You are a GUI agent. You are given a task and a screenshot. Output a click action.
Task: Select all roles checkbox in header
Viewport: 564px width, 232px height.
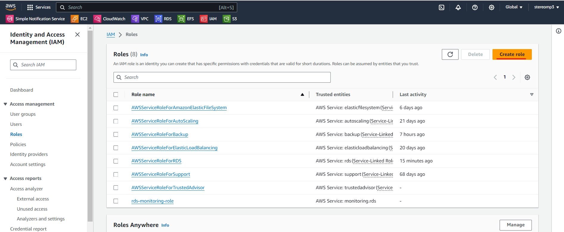(x=116, y=95)
